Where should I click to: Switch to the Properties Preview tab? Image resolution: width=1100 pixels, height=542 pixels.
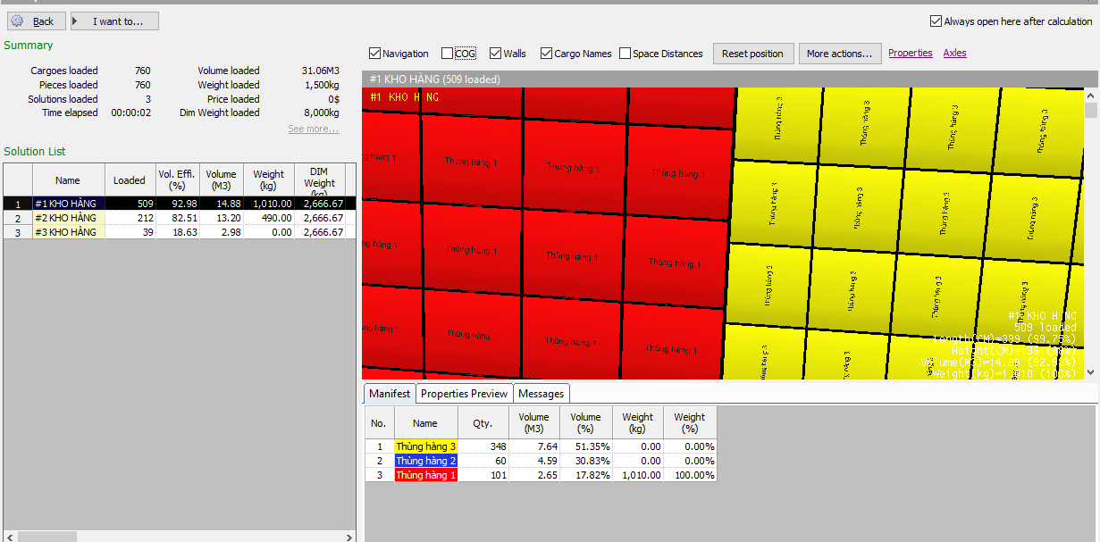coord(464,394)
